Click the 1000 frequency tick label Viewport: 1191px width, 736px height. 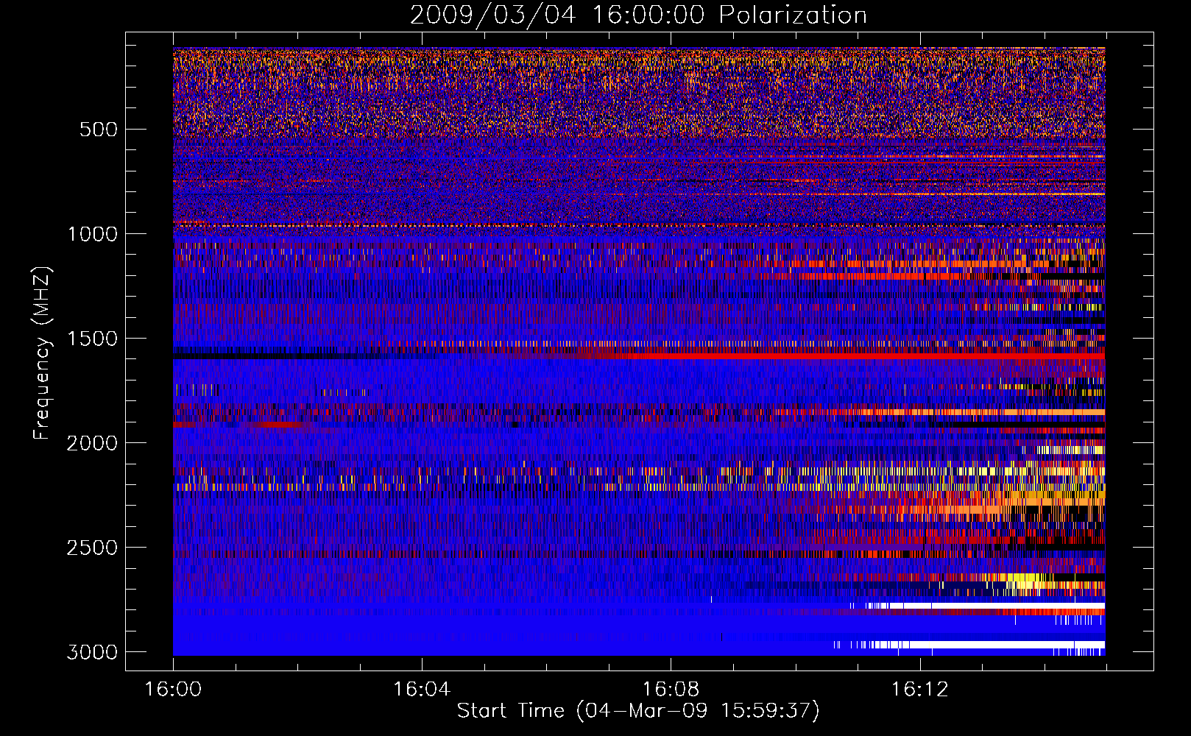point(92,234)
